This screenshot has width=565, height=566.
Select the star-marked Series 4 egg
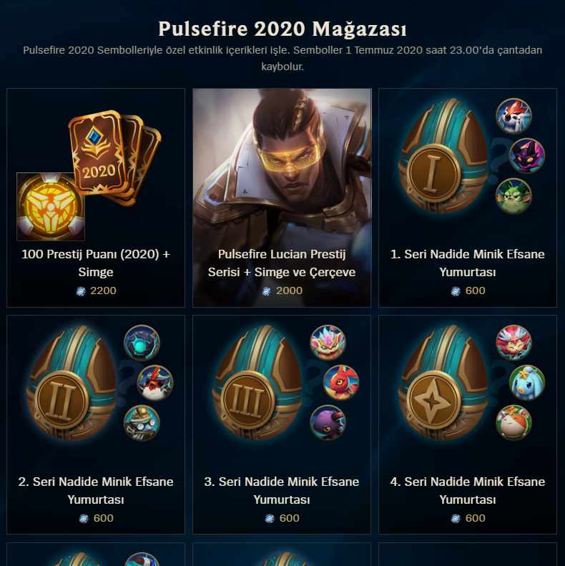[x=443, y=383]
